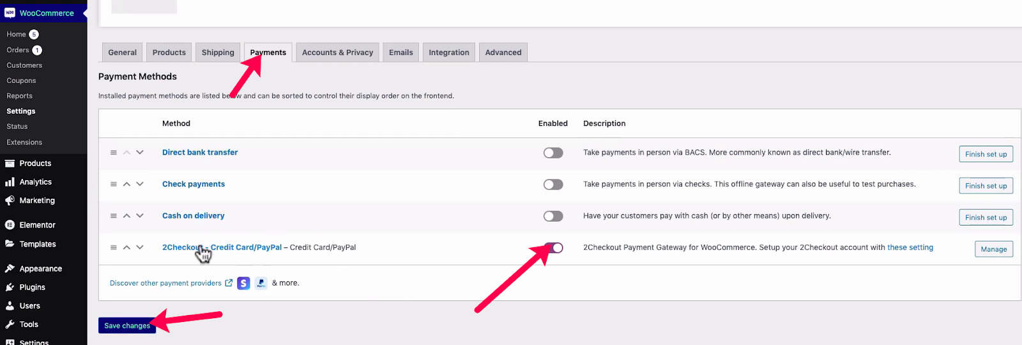Click the drag handle for Cash on delivery
This screenshot has width=1022, height=345.
(x=114, y=216)
